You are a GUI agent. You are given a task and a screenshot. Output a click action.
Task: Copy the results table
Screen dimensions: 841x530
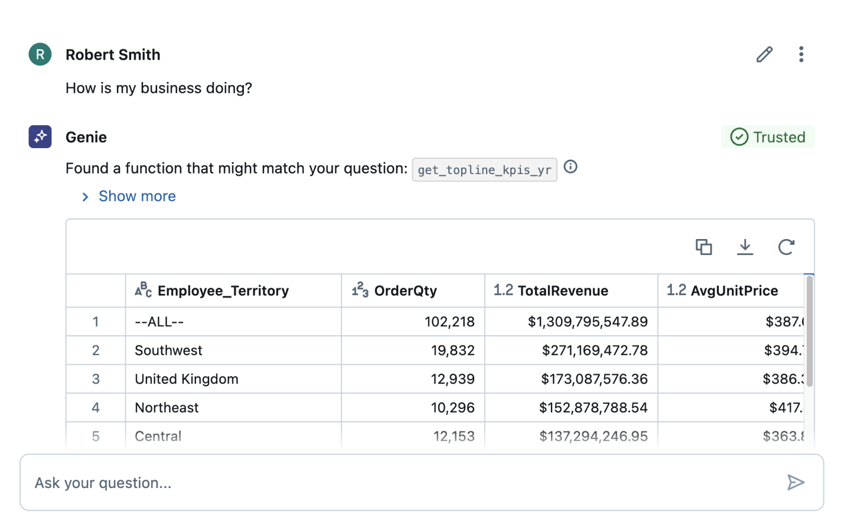pyautogui.click(x=703, y=247)
